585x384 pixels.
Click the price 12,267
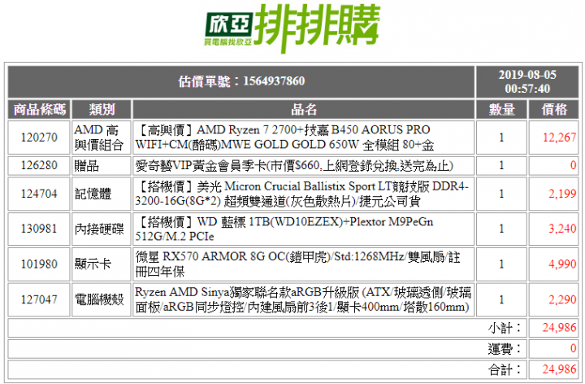click(559, 137)
